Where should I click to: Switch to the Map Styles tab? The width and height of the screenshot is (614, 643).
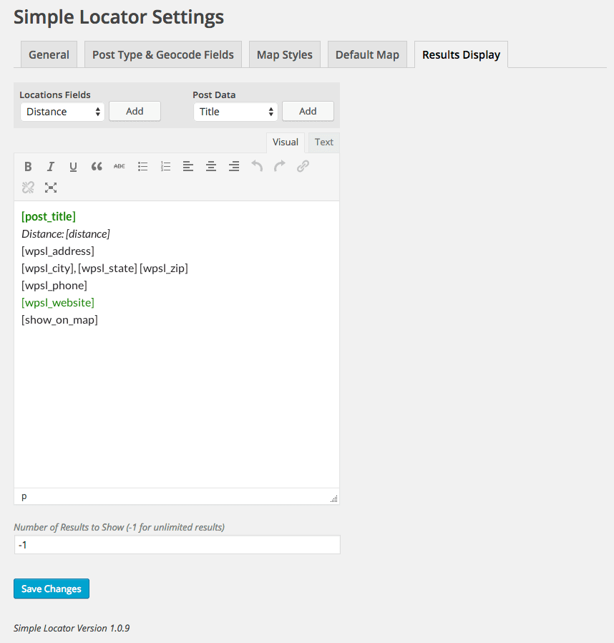click(x=284, y=54)
